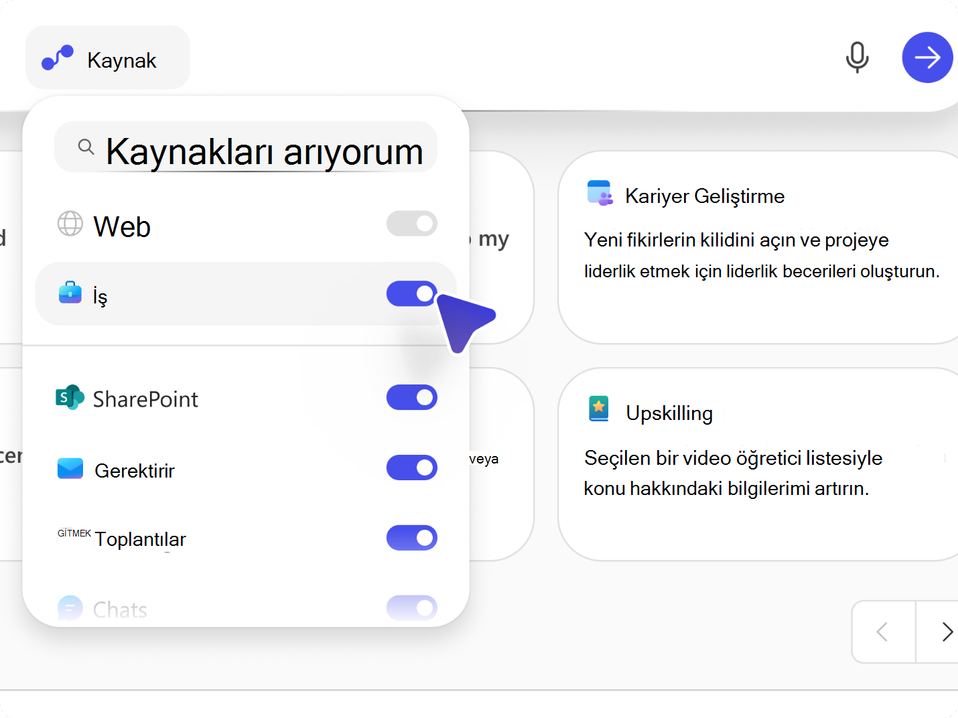Open the Kaynak sources button
958x718 pixels.
pos(108,58)
